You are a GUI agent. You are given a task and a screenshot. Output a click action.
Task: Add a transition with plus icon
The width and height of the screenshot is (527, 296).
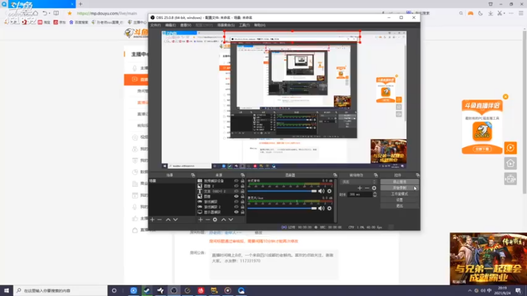tap(360, 188)
